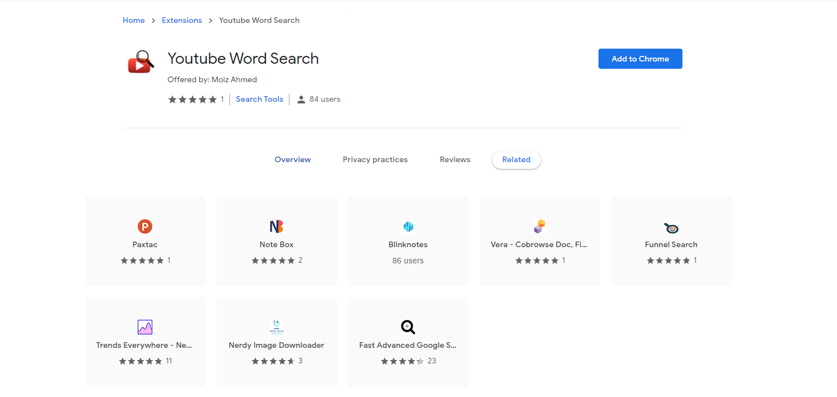Viewport: 837px width, 397px height.
Task: Open the Search Tools category link
Action: point(260,100)
